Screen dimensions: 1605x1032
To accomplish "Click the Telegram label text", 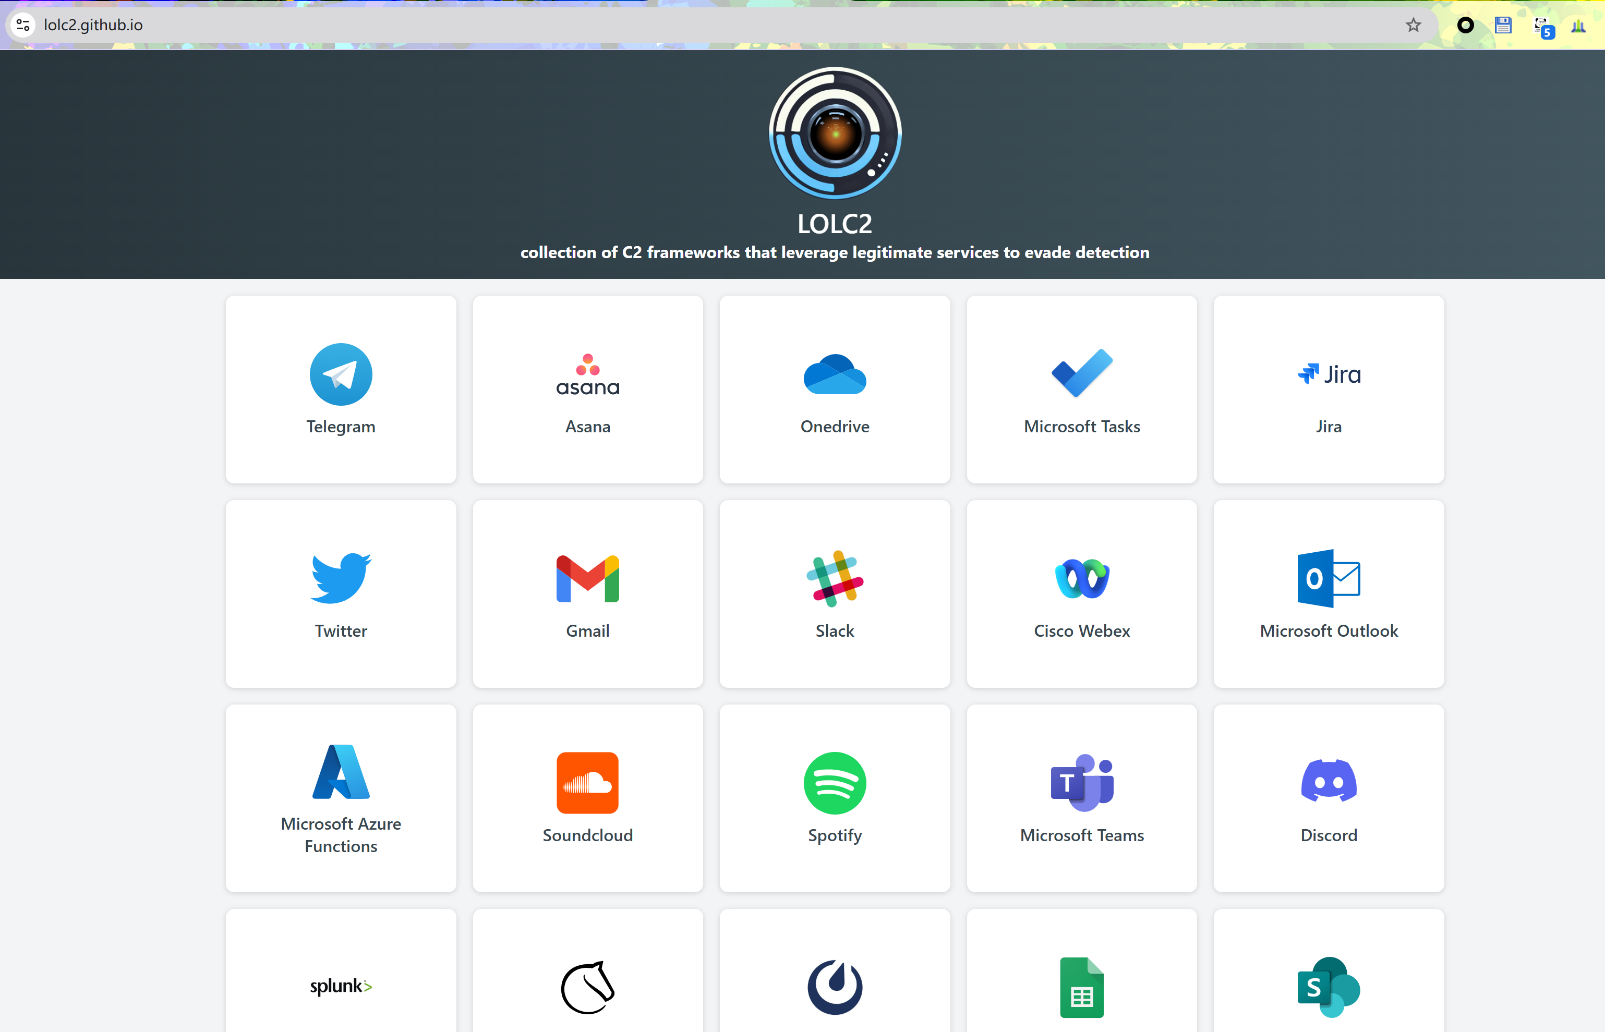I will 341,427.
